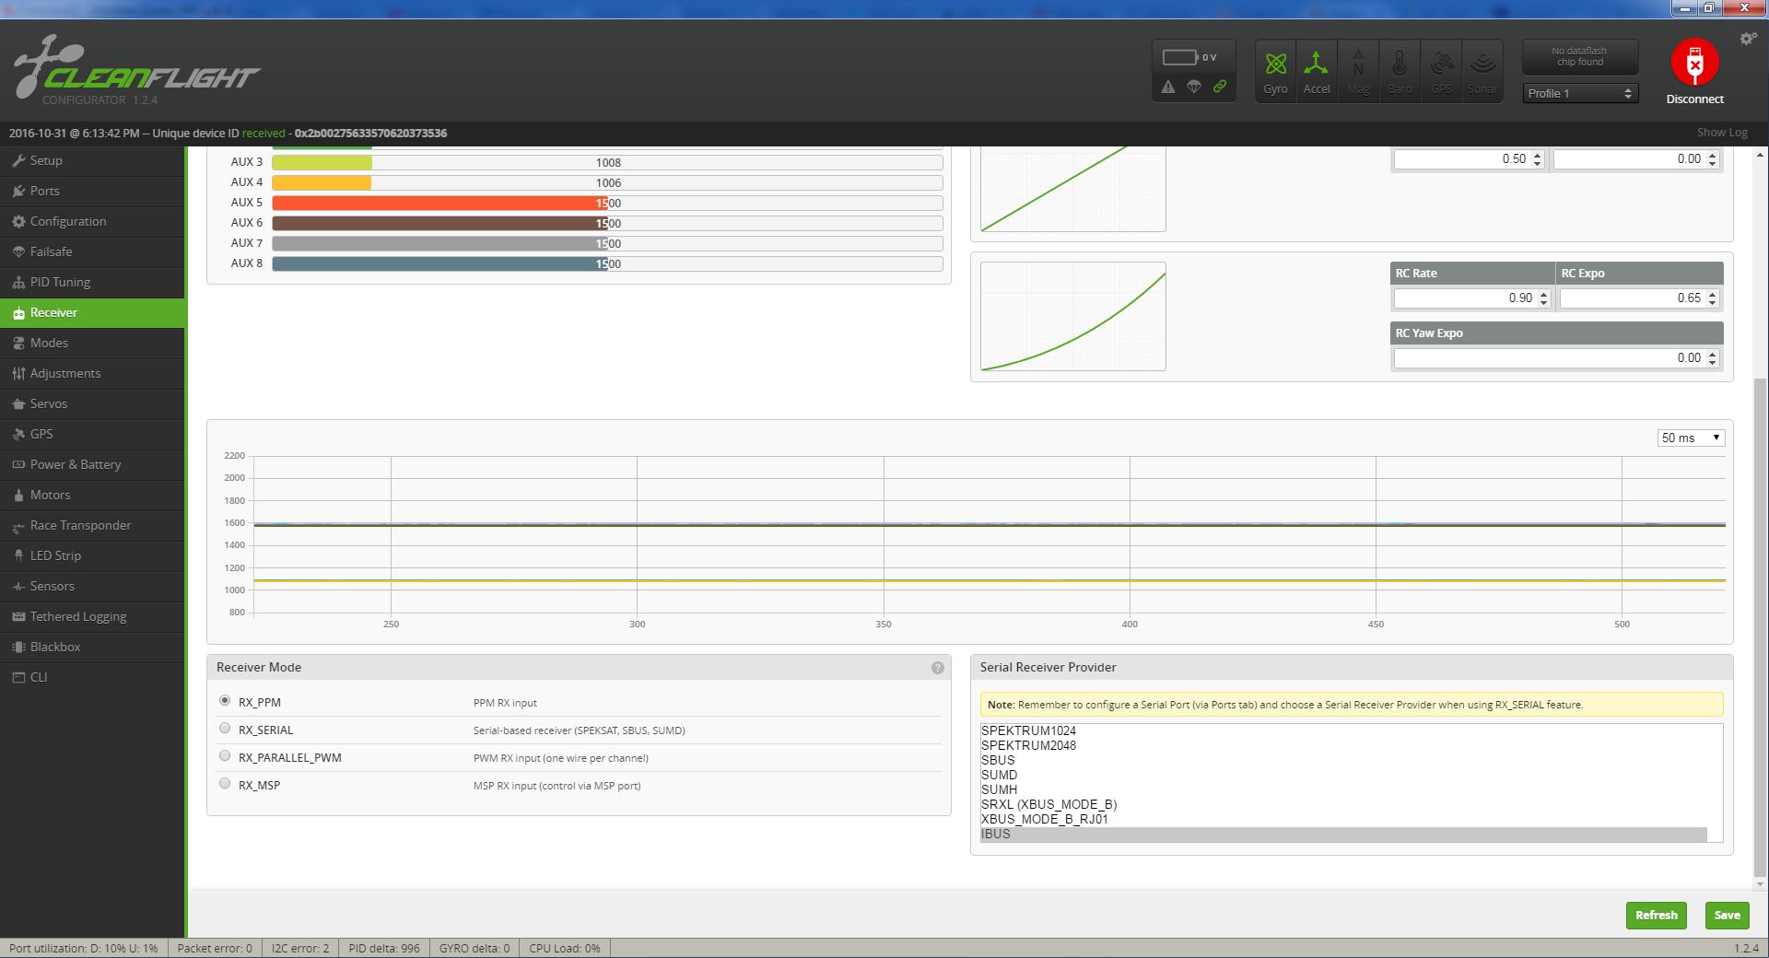The image size is (1769, 958).
Task: Click the 0.50 value field
Action: point(1469,159)
